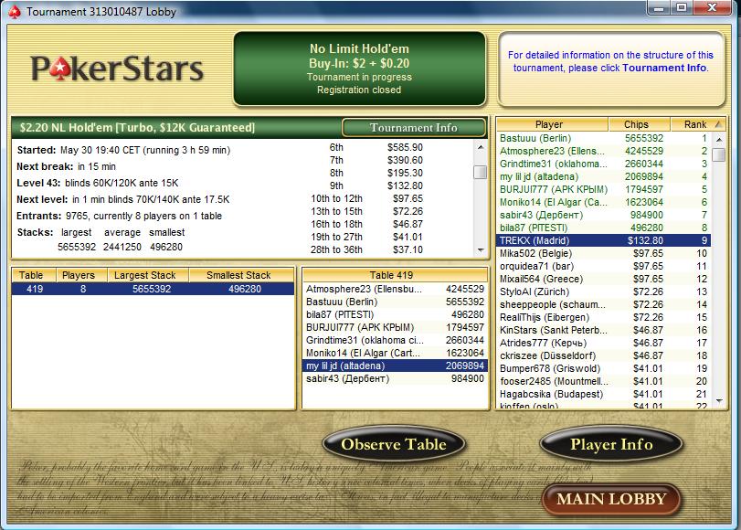This screenshot has width=741, height=530.
Task: Select Bastuuu (Berlin) in Table 419 list
Action: click(x=395, y=302)
